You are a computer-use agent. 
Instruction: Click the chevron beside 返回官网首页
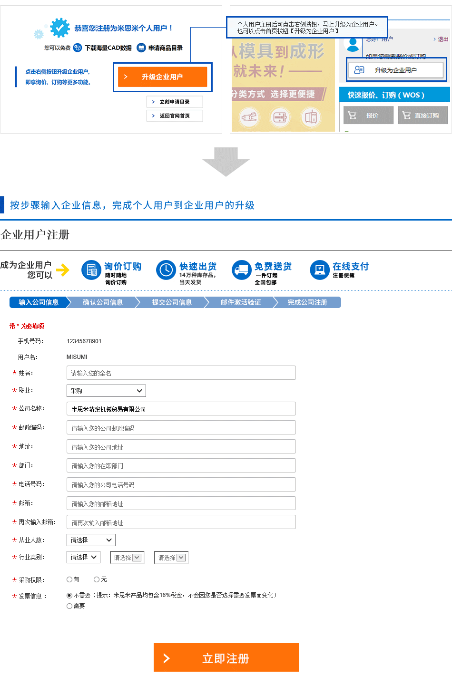[x=153, y=116]
